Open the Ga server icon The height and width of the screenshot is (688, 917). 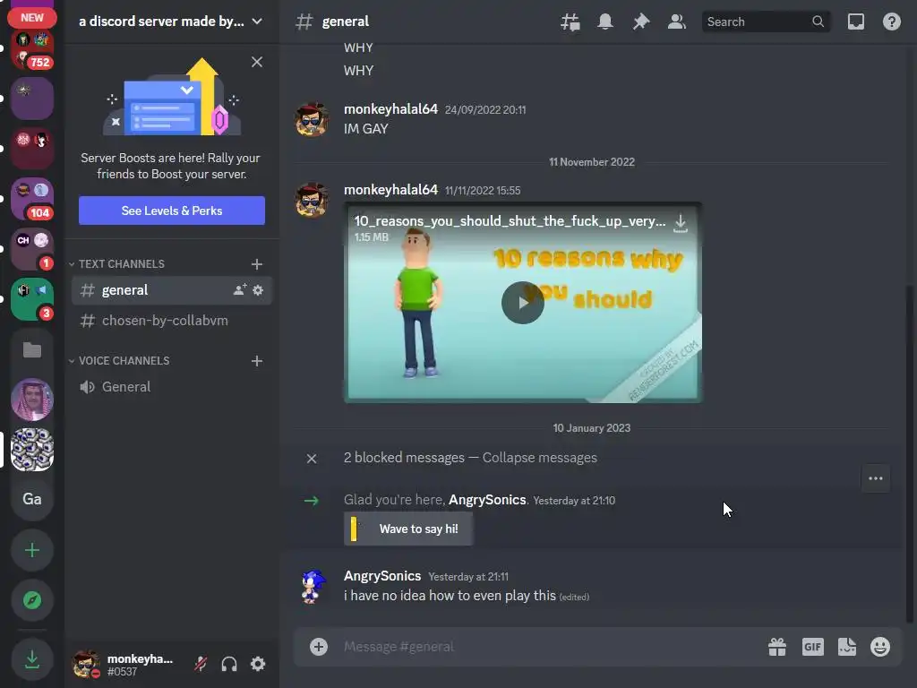[x=32, y=499]
